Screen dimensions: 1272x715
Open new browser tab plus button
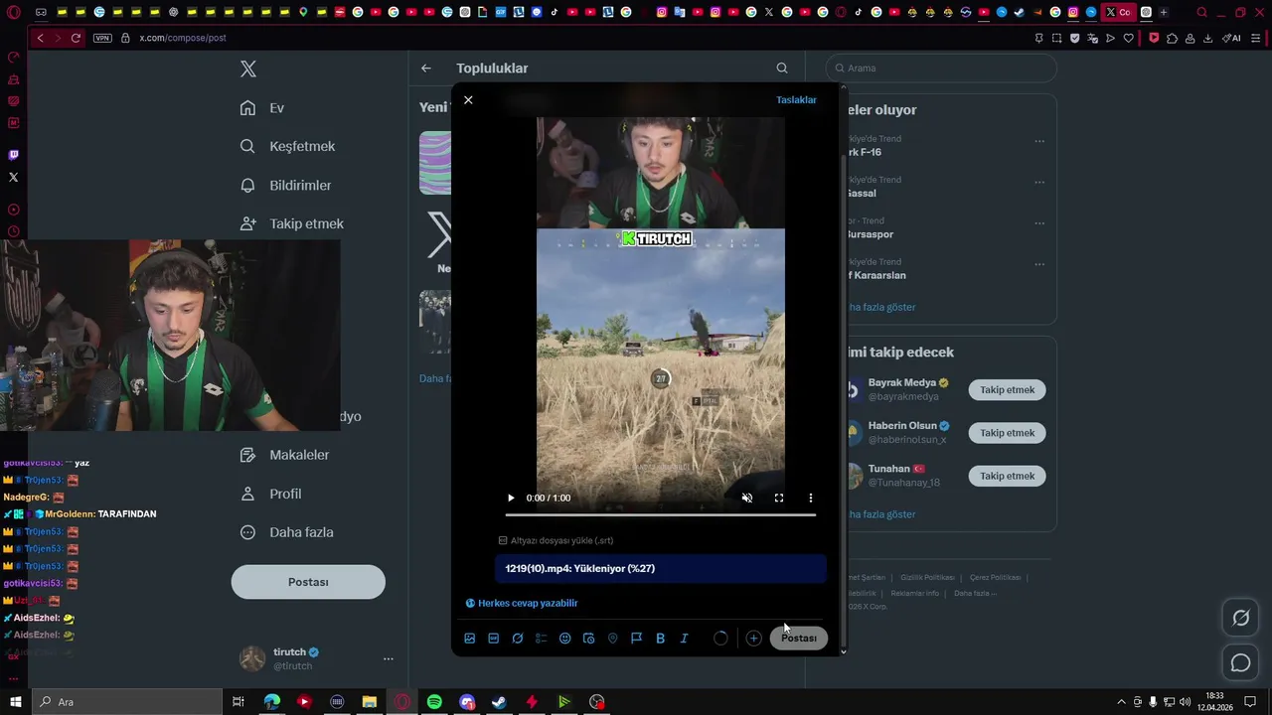(1164, 13)
